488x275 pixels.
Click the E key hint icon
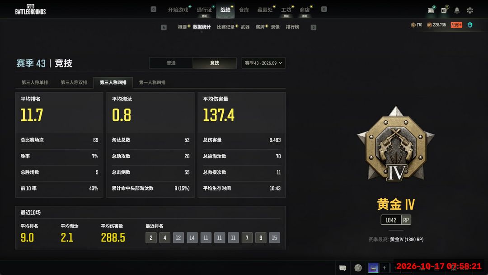click(324, 9)
